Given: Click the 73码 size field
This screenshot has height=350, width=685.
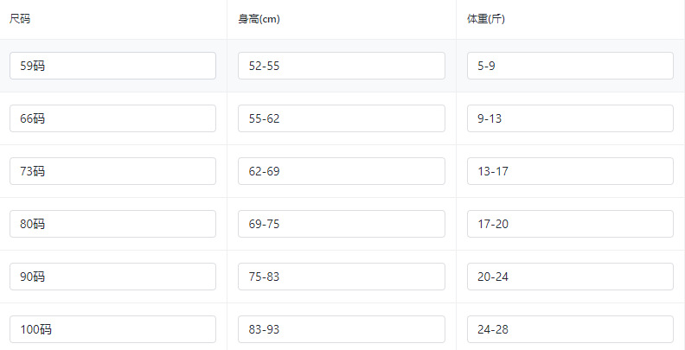Looking at the screenshot, I should pos(112,171).
